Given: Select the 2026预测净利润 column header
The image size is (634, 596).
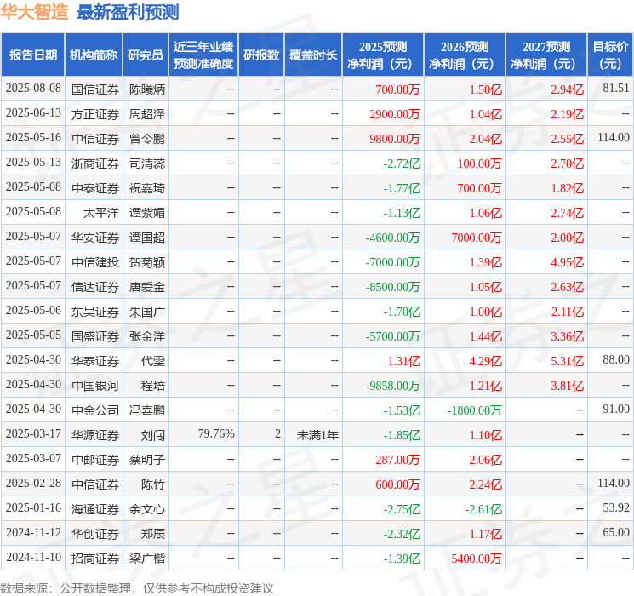Looking at the screenshot, I should coord(465,55).
